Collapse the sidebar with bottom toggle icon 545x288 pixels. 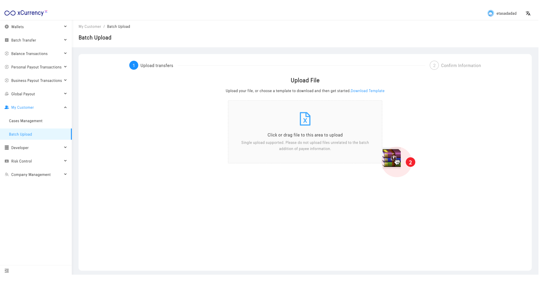pyautogui.click(x=7, y=271)
